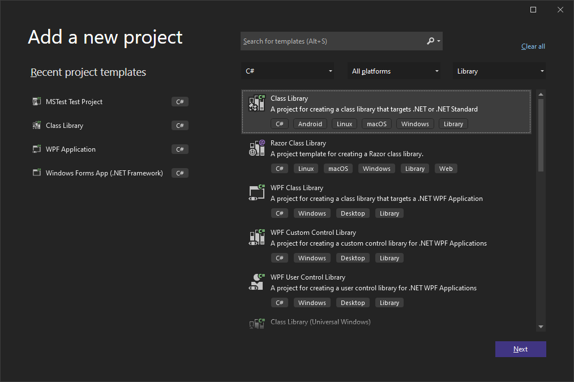This screenshot has height=382, width=574.
Task: Click the recent Class Library icon
Action: click(x=37, y=126)
